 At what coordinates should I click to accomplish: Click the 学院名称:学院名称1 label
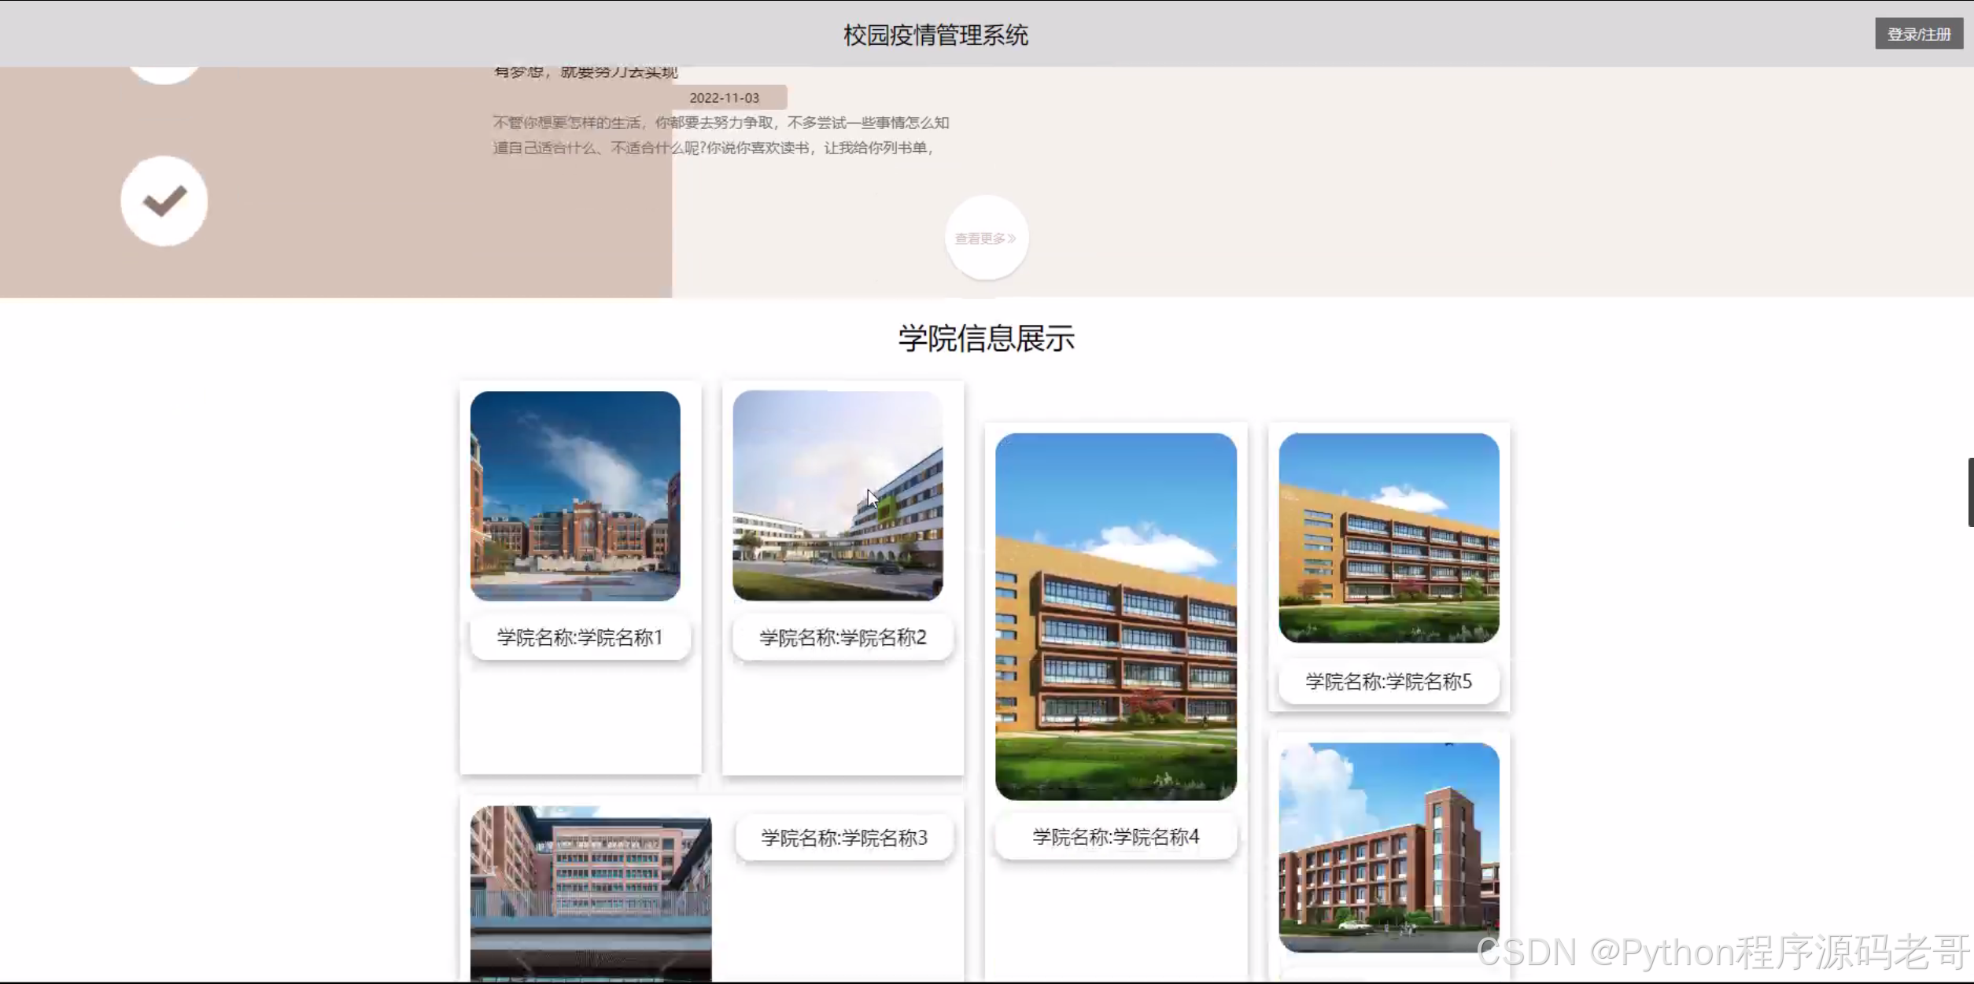(580, 637)
